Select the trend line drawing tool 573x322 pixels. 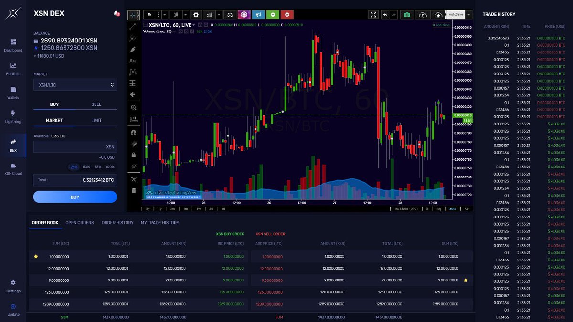133,26
